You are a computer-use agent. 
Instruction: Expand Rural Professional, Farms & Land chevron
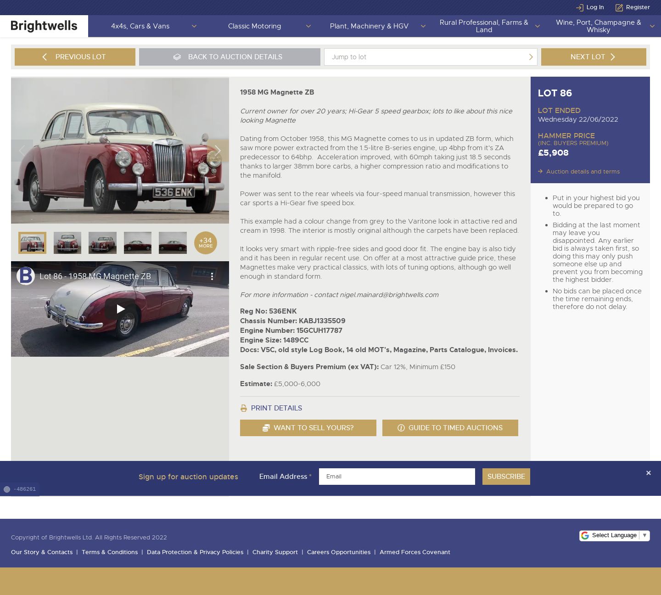tap(538, 26)
